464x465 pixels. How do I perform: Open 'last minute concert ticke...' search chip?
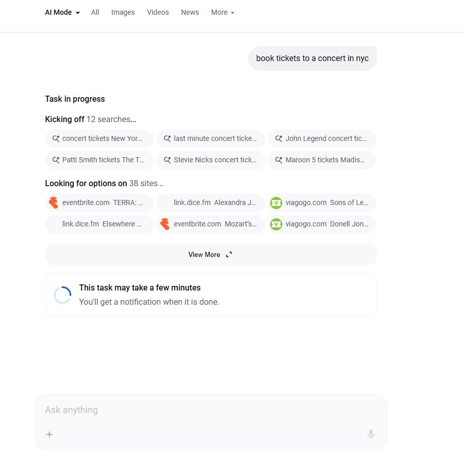coord(211,139)
